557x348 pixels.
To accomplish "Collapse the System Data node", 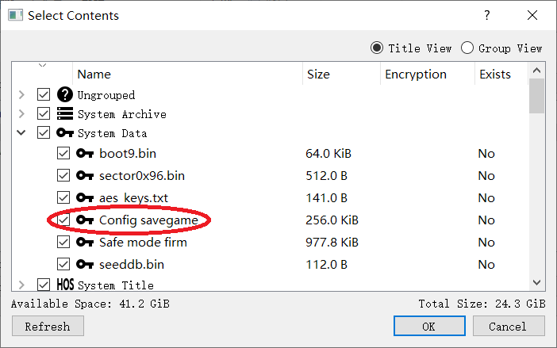I will [x=21, y=133].
